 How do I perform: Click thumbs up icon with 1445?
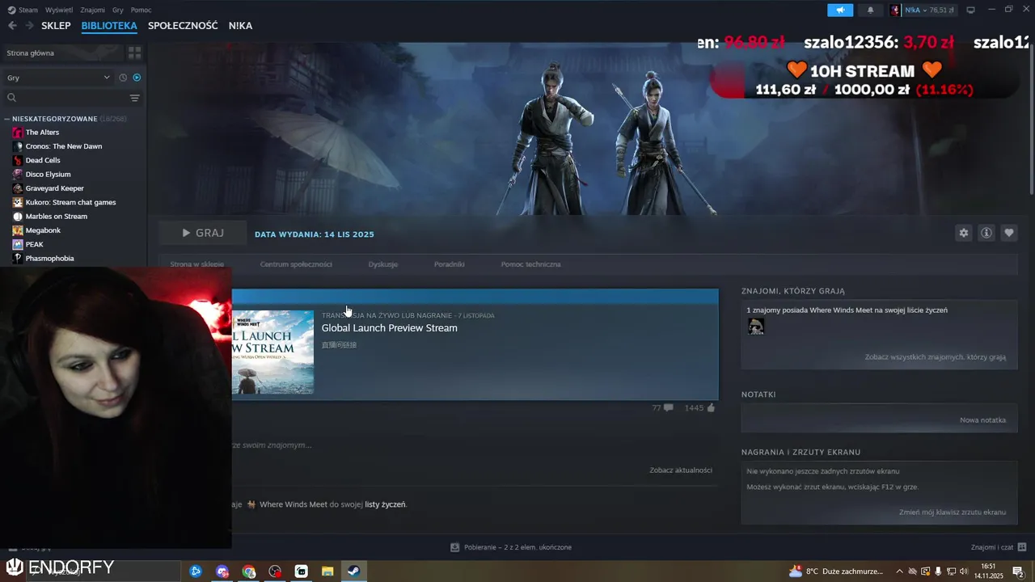coord(711,408)
